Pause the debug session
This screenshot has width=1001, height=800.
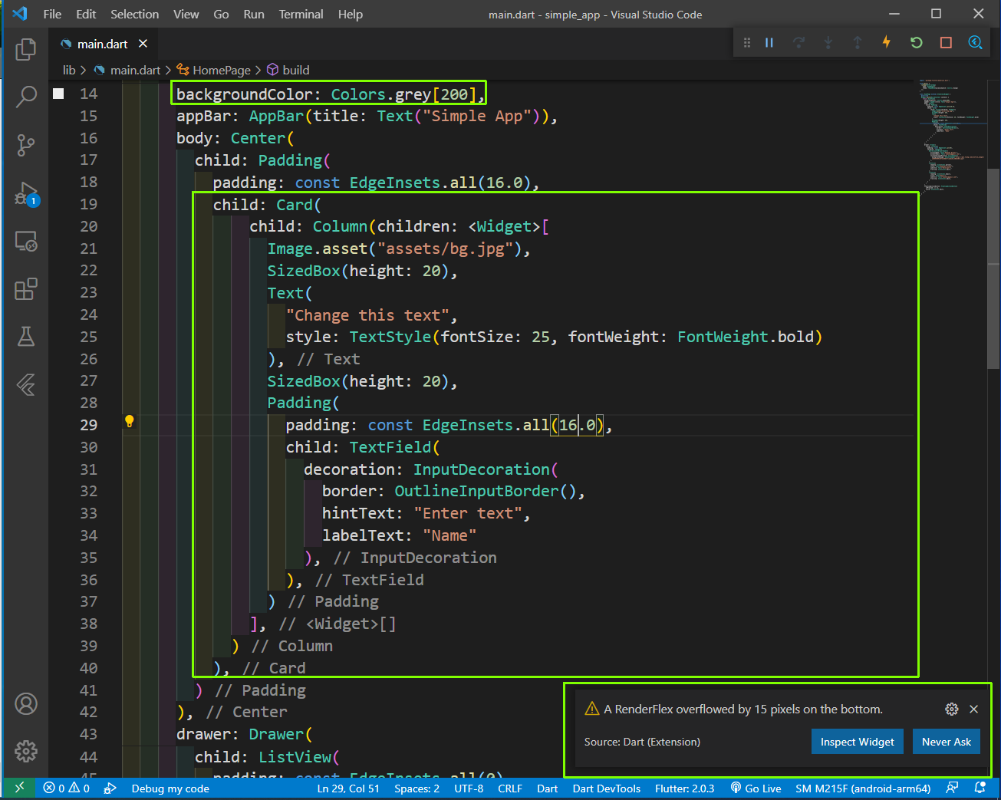point(769,43)
